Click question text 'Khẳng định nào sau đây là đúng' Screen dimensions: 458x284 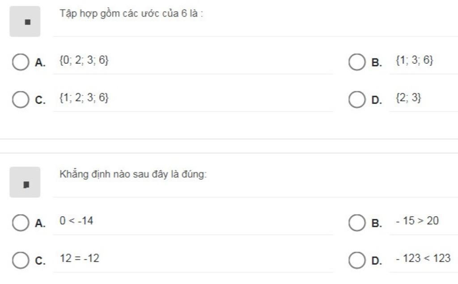coord(132,174)
